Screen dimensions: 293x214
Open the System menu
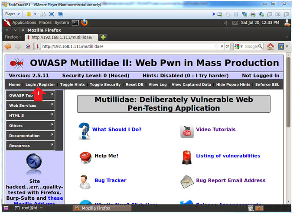coord(62,22)
